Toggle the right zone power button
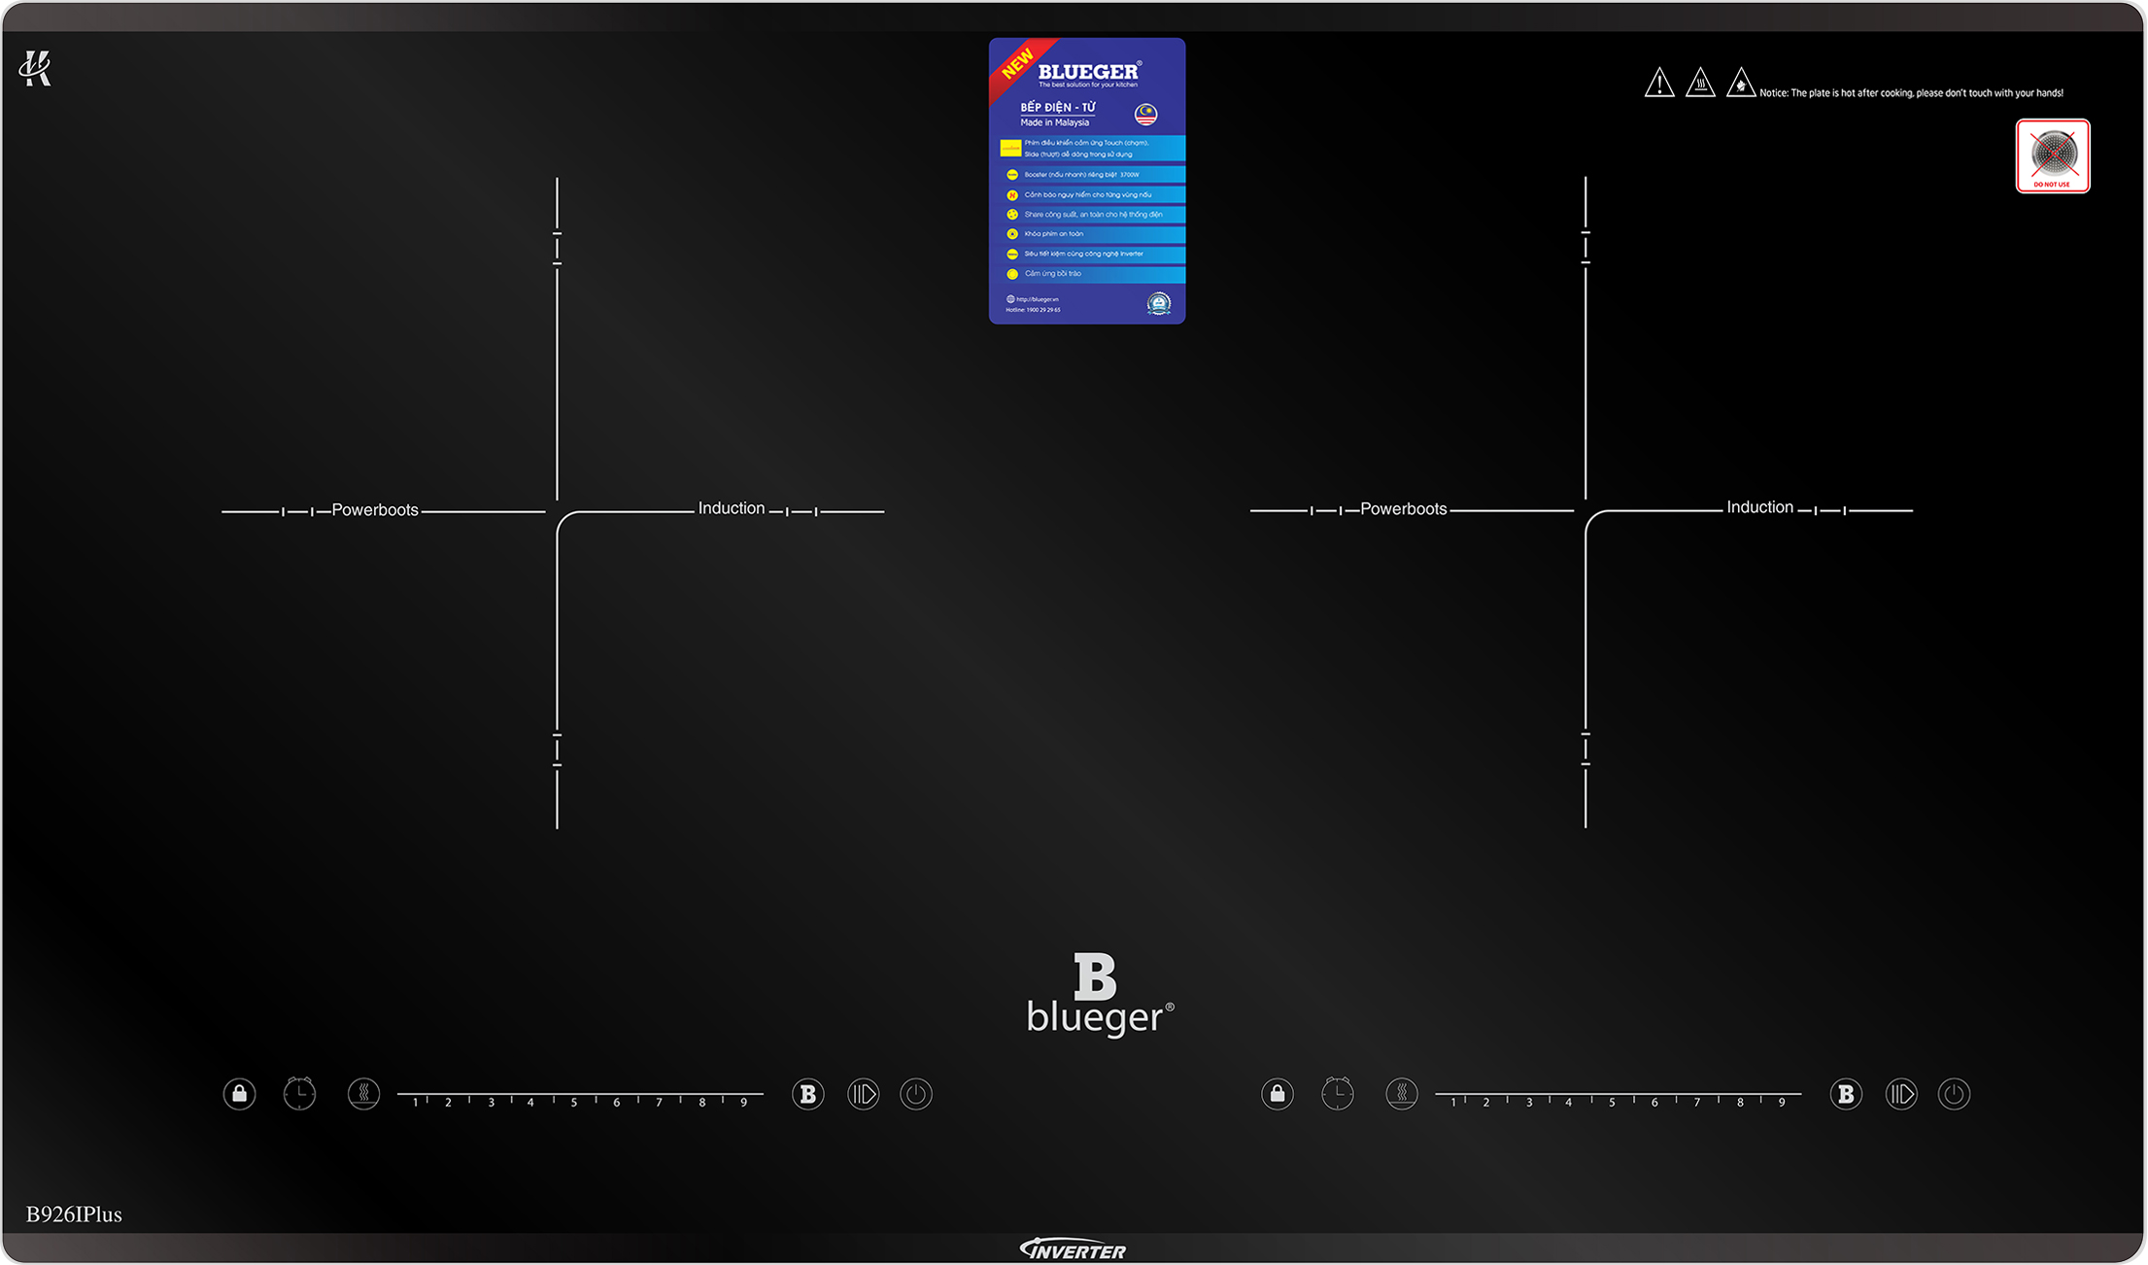The width and height of the screenshot is (2148, 1265). 1954,1094
